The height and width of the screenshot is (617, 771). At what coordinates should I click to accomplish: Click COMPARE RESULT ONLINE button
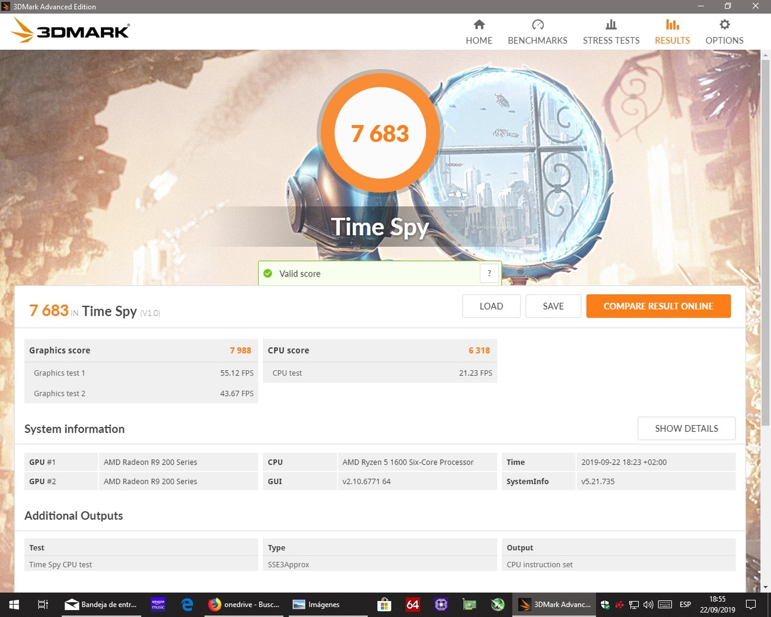pos(658,306)
